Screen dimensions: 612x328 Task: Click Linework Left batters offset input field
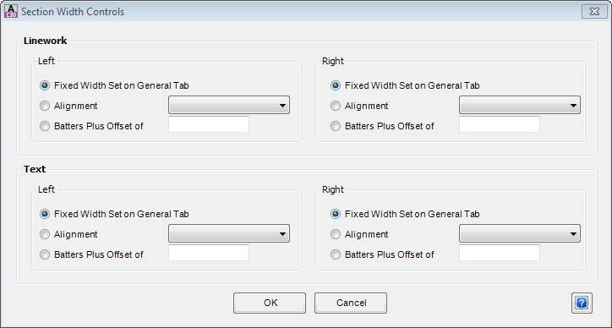tap(209, 124)
